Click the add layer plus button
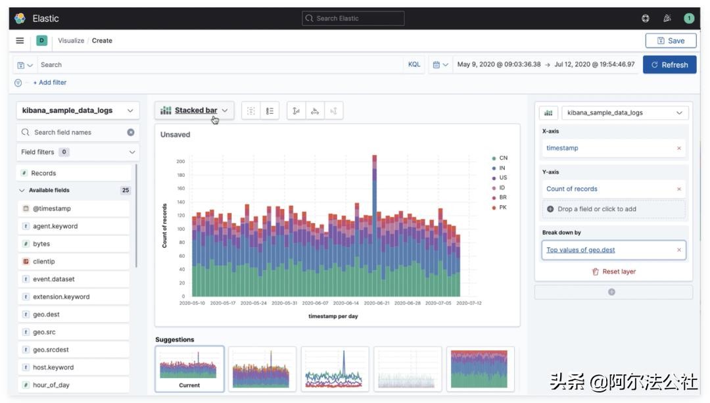 612,292
